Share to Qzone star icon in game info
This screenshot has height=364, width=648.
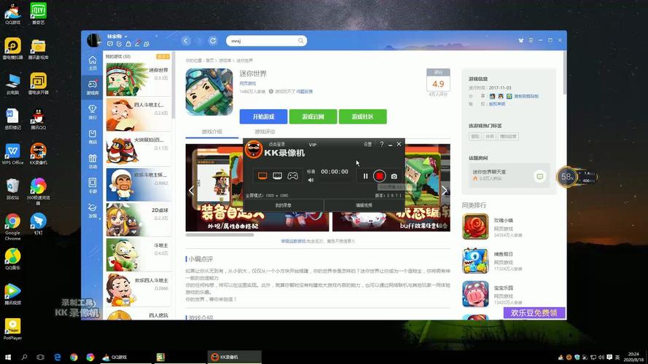[509, 96]
